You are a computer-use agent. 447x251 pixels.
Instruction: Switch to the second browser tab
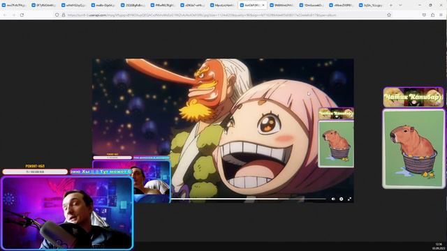click(43, 5)
